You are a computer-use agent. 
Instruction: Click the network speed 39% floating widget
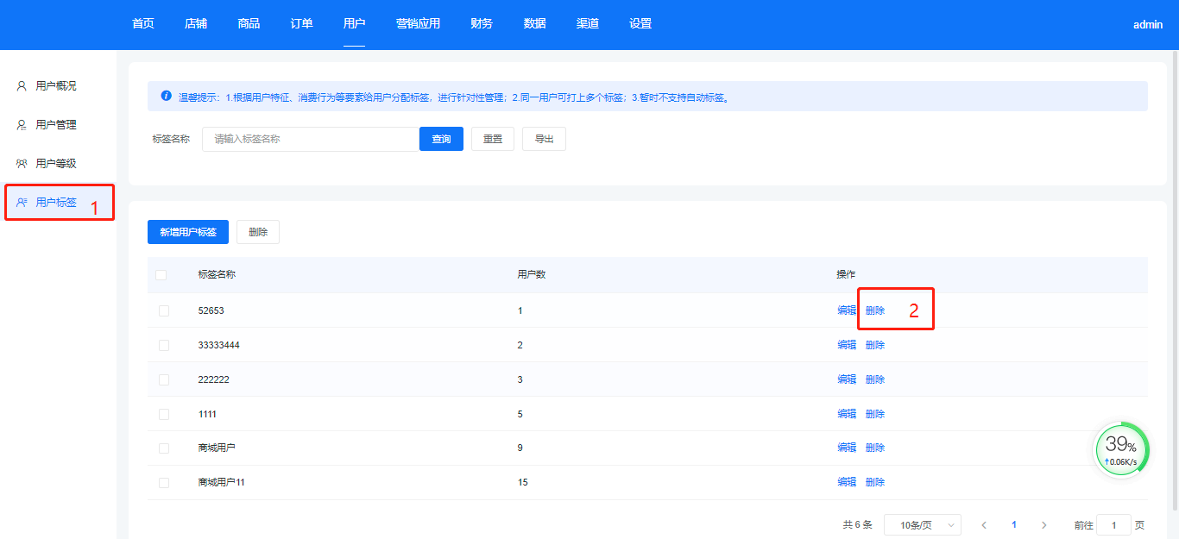click(x=1122, y=450)
